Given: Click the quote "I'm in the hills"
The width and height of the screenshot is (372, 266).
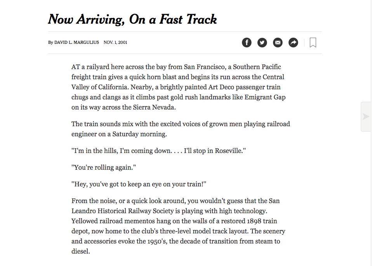Looking at the screenshot, I should pyautogui.click(x=158, y=151).
